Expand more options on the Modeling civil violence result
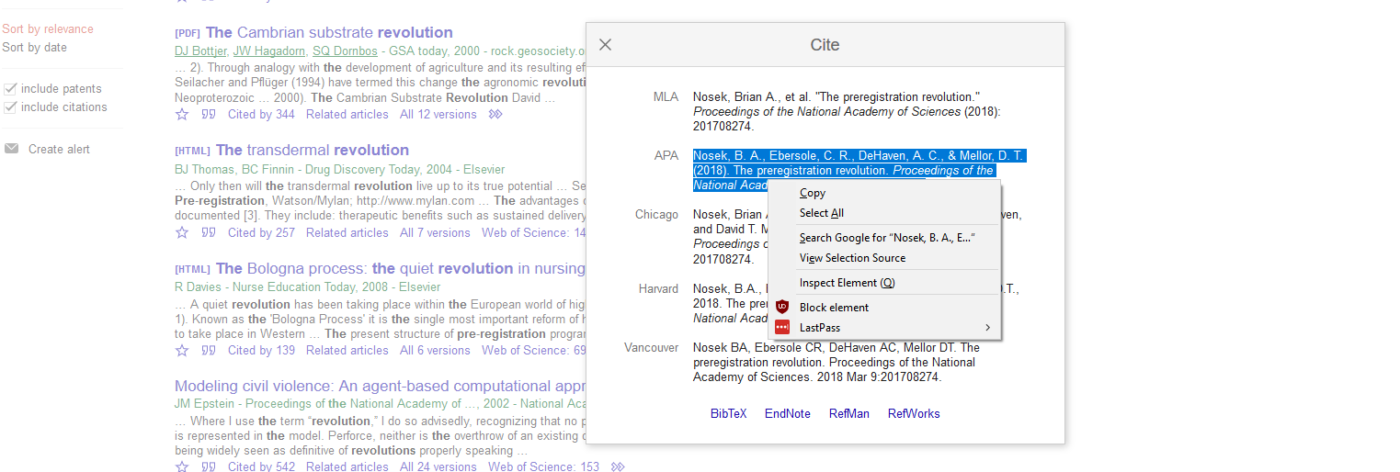 pyautogui.click(x=618, y=466)
